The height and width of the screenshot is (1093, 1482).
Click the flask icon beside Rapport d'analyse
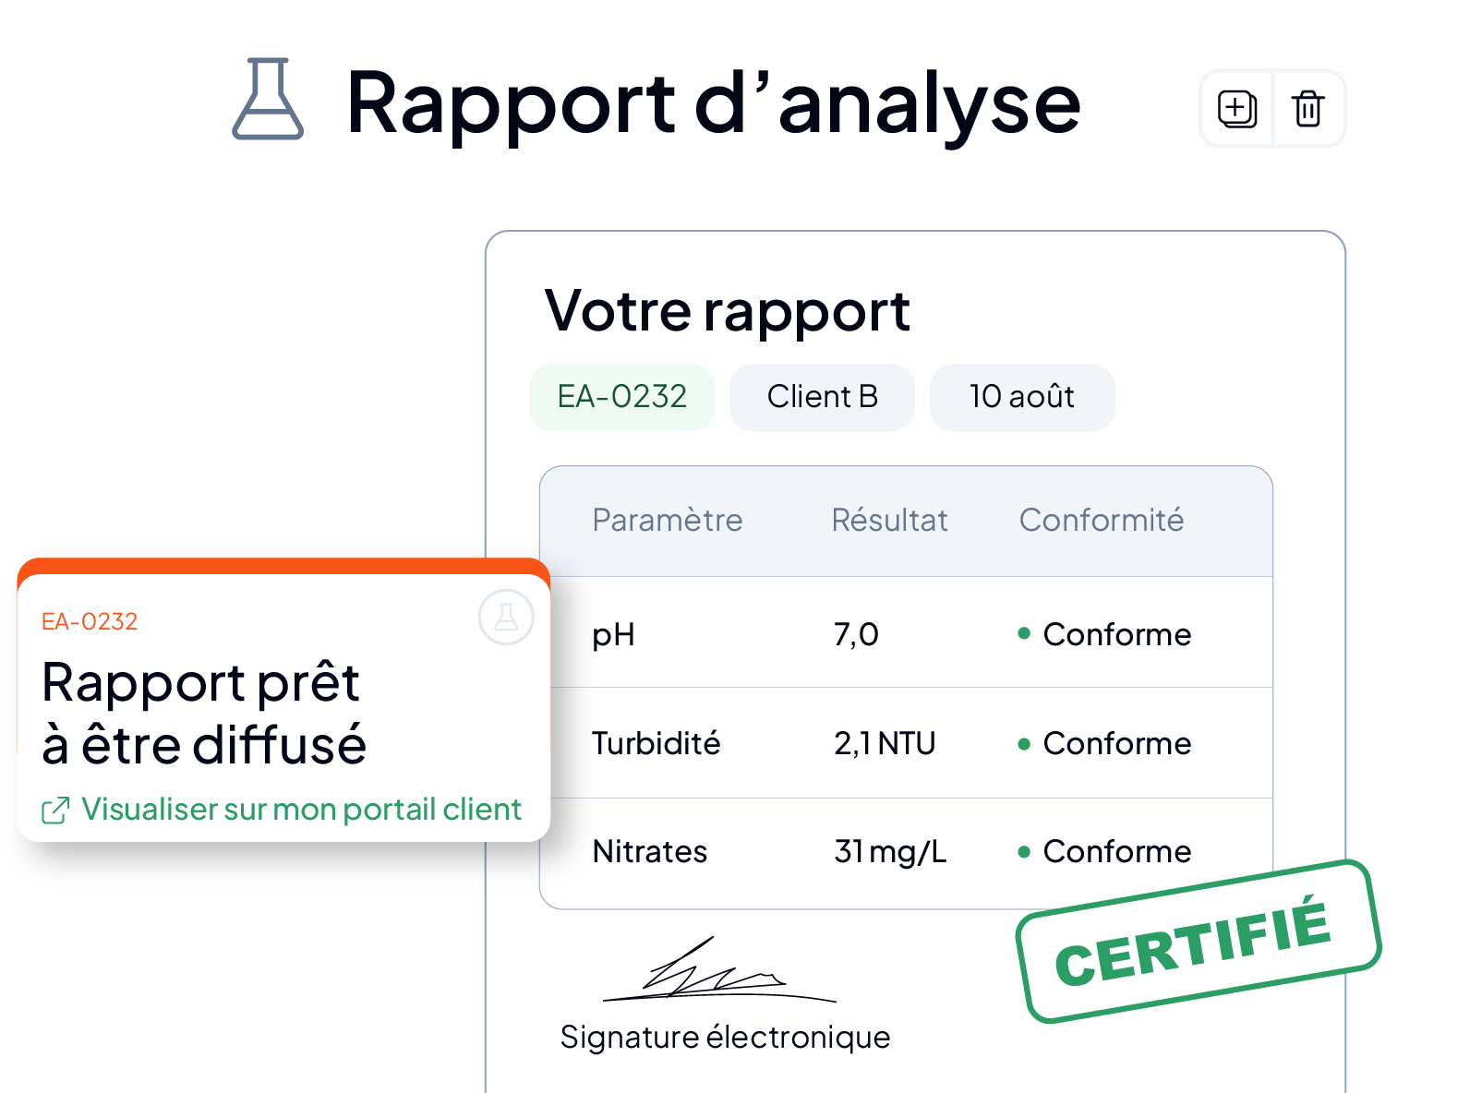(268, 100)
